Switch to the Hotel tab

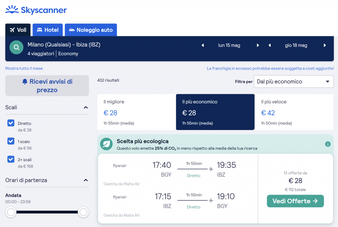[x=48, y=30]
